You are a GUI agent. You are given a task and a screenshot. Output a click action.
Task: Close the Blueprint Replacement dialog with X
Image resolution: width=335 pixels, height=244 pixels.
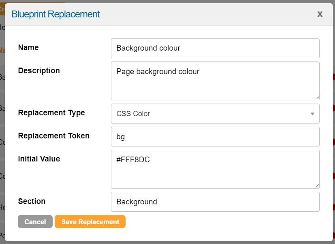click(x=320, y=14)
